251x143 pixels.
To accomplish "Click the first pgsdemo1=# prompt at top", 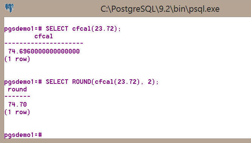I will pyautogui.click(x=23, y=29).
